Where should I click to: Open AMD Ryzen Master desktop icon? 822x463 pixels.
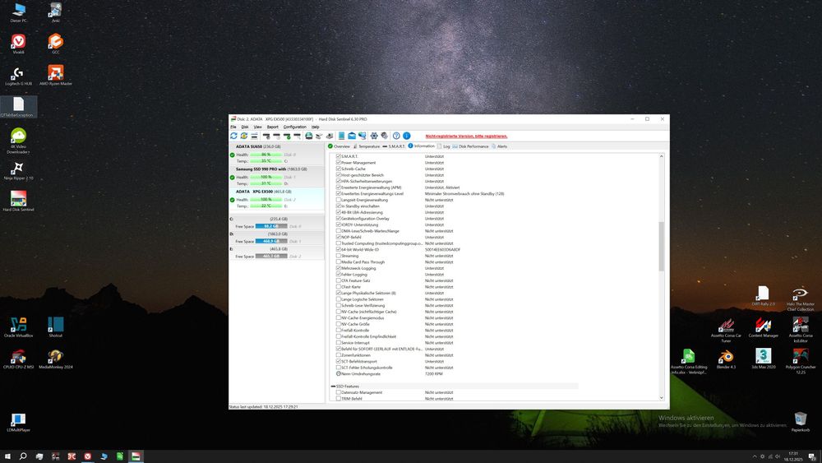click(x=56, y=76)
